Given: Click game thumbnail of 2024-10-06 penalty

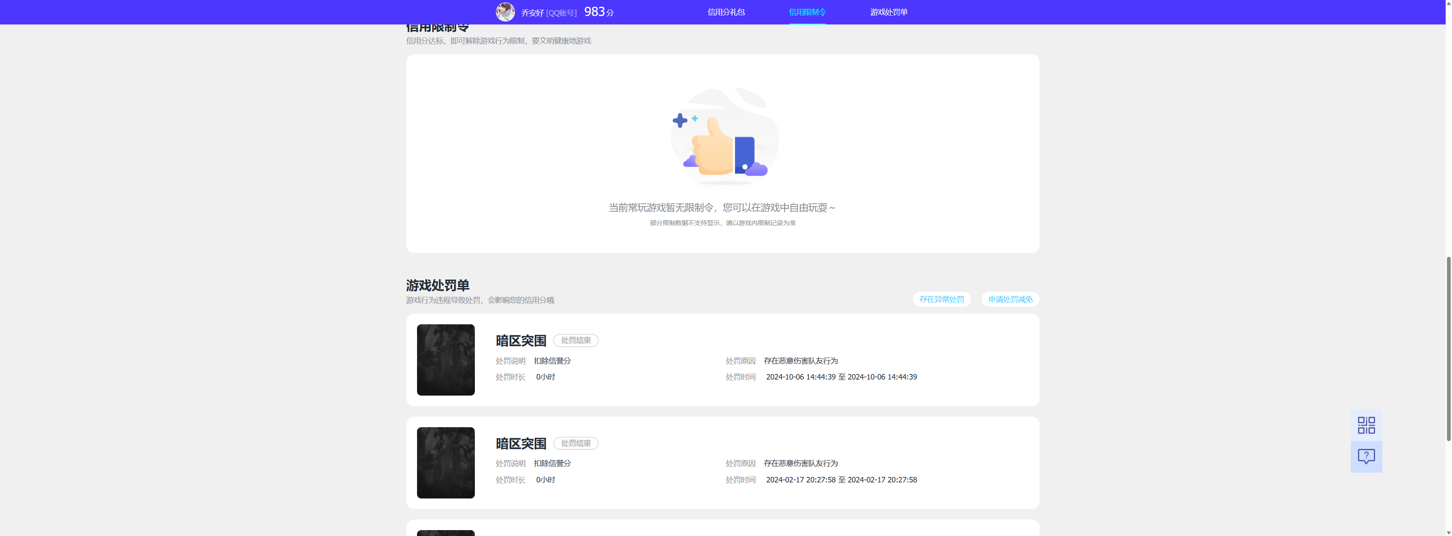Looking at the screenshot, I should [445, 360].
